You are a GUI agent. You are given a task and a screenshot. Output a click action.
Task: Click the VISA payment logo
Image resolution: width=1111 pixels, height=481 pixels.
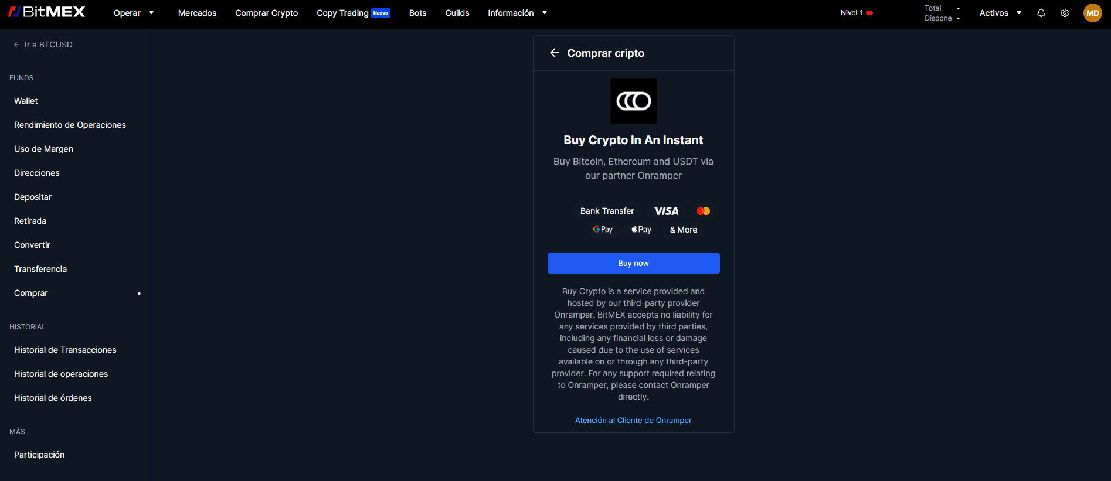[x=666, y=211]
